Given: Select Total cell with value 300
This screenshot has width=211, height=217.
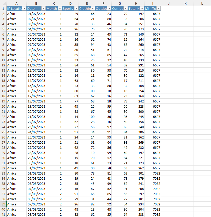Looking at the screenshot, I should pos(136,112).
